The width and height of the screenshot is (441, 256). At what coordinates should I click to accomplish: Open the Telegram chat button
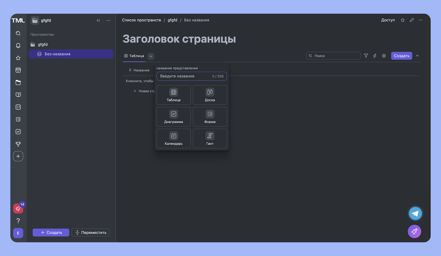(415, 214)
